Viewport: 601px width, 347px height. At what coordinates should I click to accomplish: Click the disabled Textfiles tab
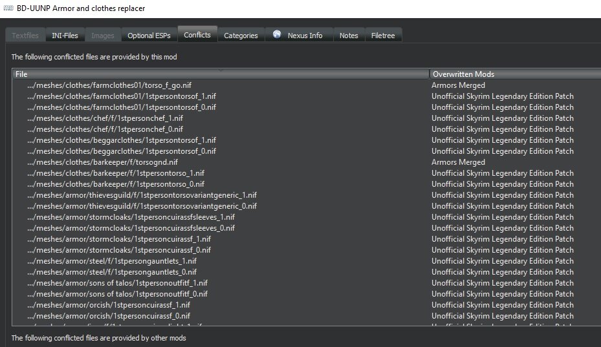point(25,36)
